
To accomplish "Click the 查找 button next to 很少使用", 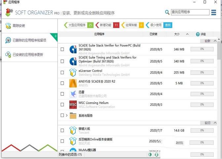I will click(x=168, y=25).
